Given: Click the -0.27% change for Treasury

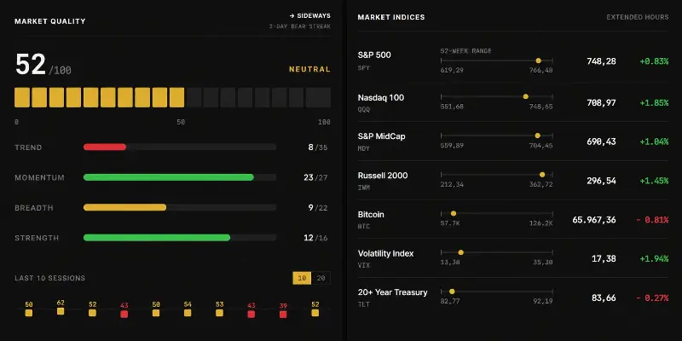Looking at the screenshot, I should click(x=652, y=298).
